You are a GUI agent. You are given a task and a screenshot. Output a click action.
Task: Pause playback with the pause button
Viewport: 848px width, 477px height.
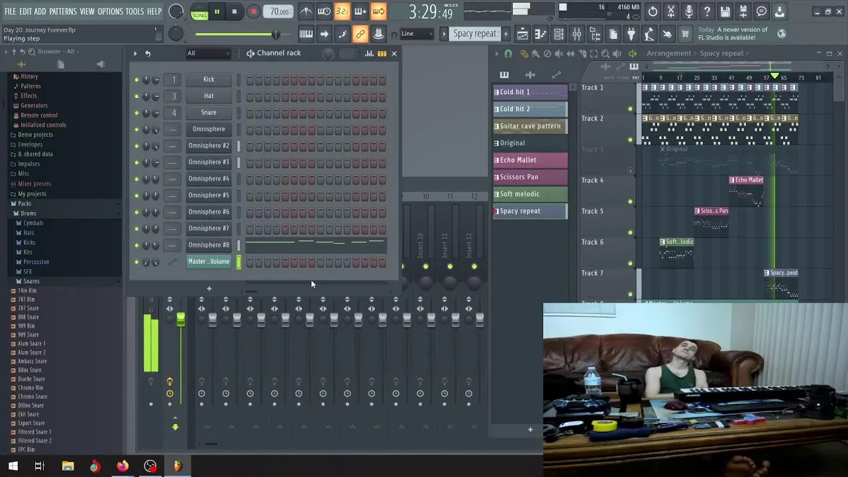217,11
